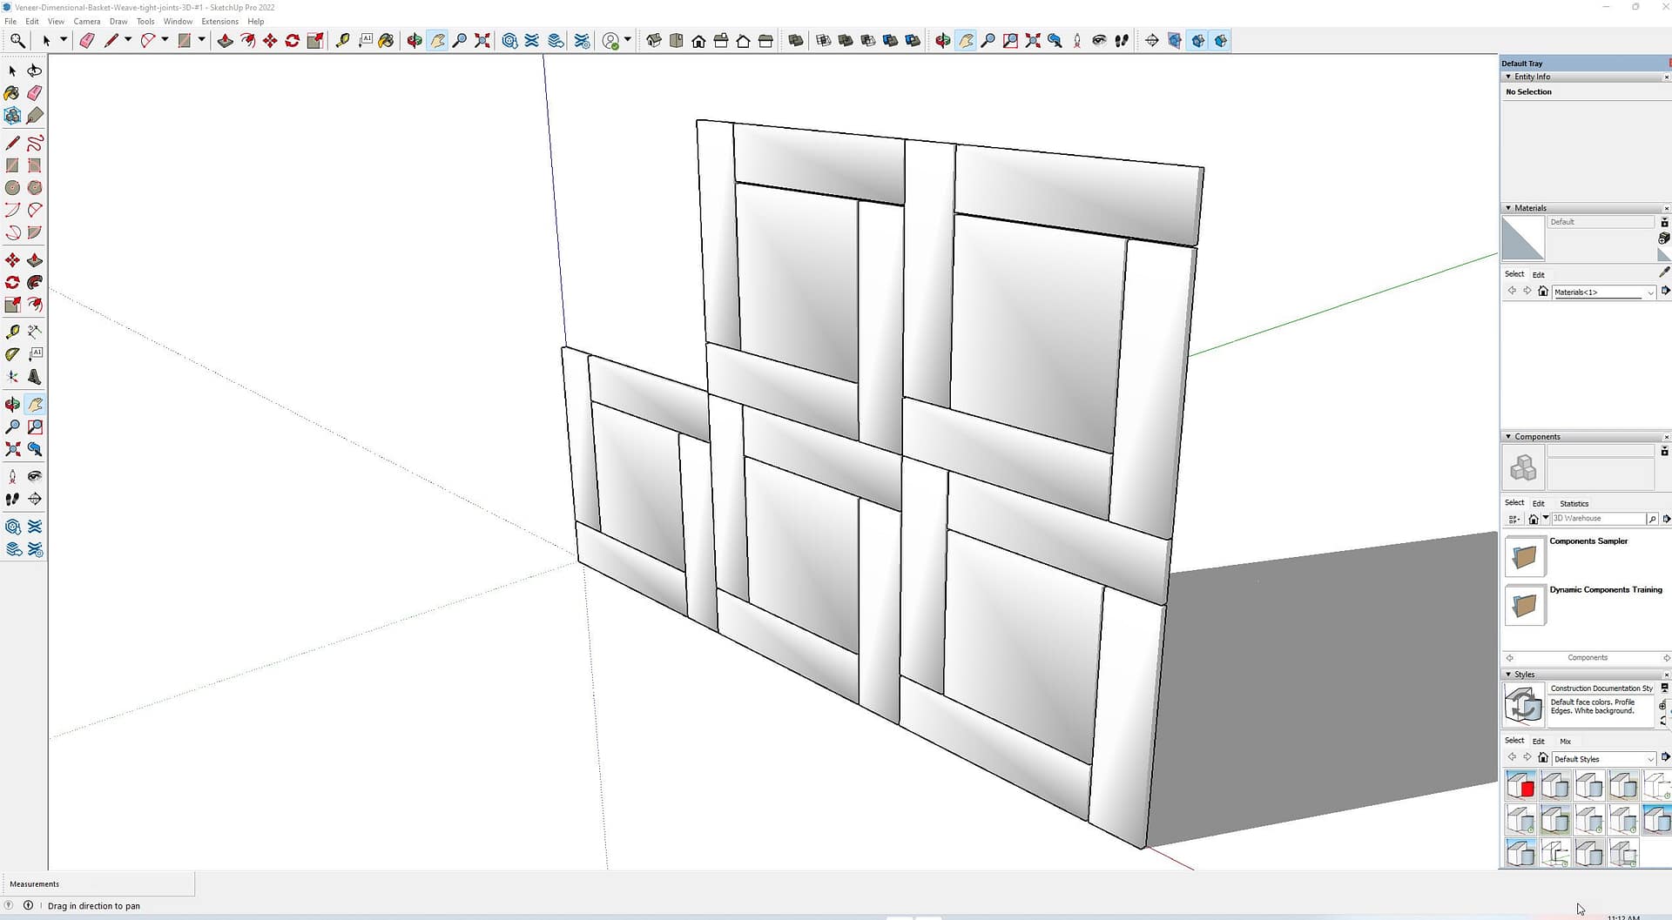Select the Push/Pull tool in top toolbar

point(225,41)
